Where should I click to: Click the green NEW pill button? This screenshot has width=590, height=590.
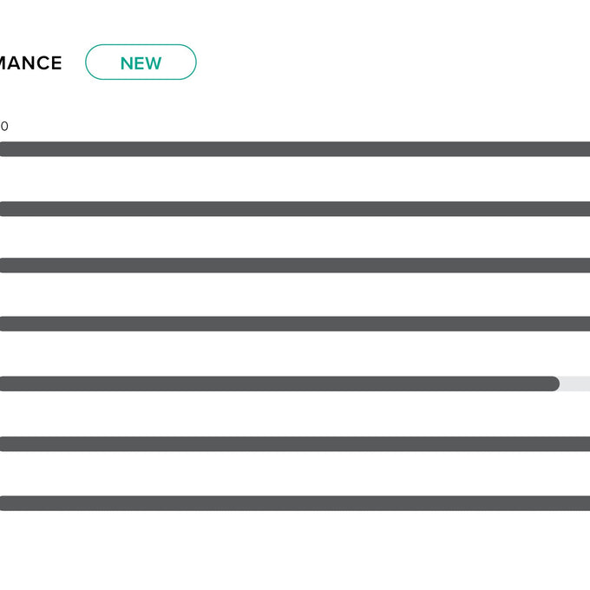pos(141,62)
